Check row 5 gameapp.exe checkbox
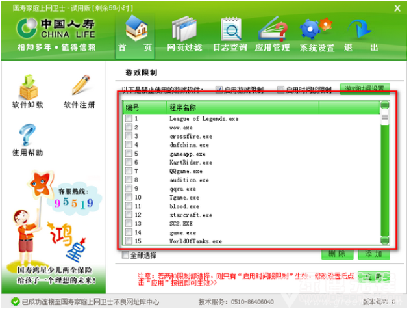Viewport: 409px width, 311px height. [x=129, y=154]
